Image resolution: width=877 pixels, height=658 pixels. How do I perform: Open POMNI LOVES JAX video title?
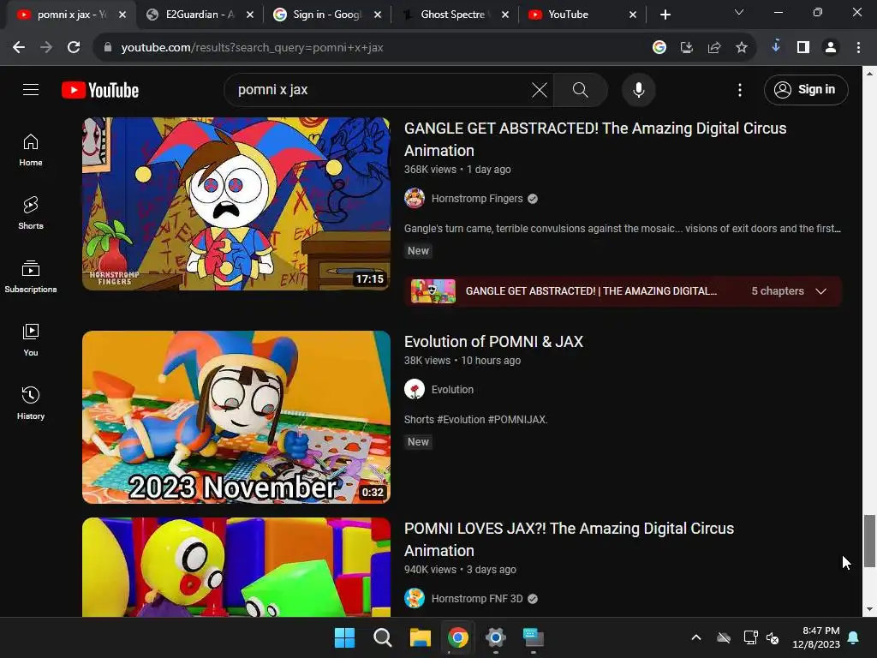tap(569, 540)
